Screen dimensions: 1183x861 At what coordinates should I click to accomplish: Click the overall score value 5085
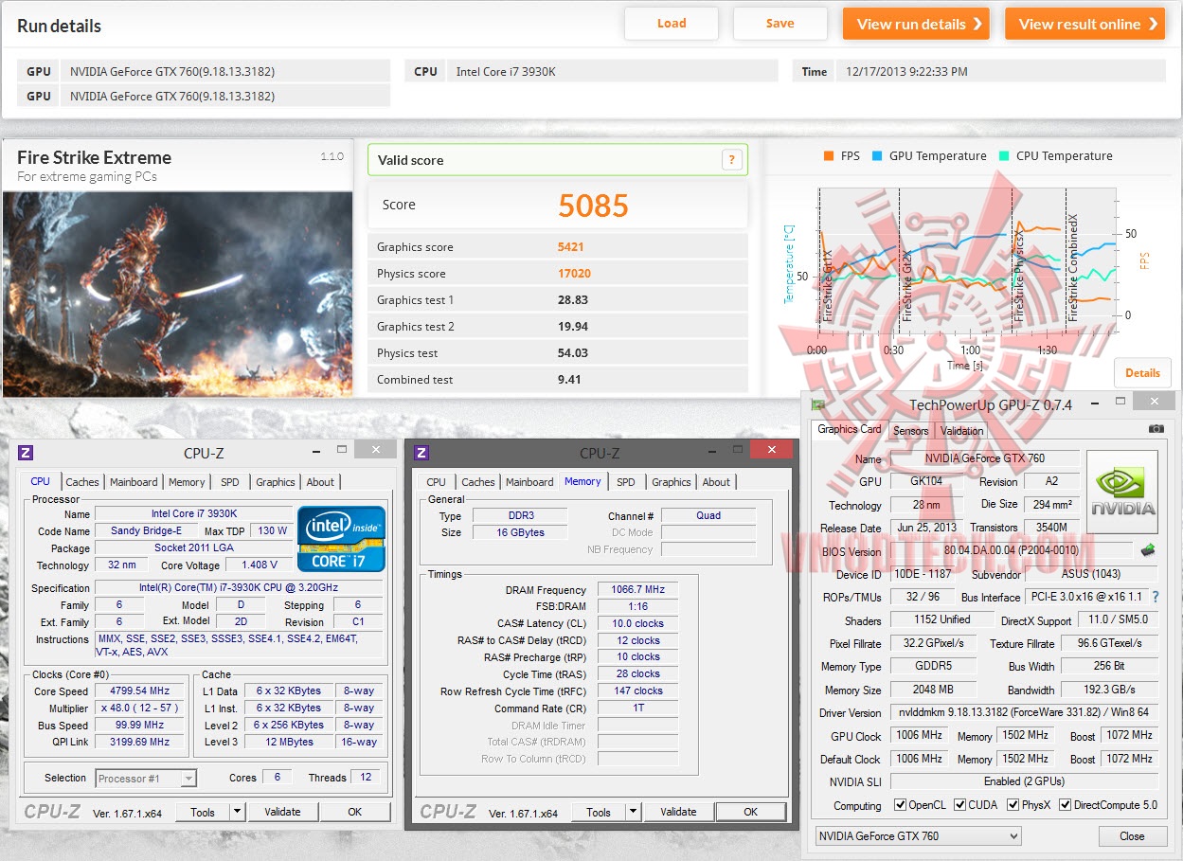pyautogui.click(x=593, y=206)
